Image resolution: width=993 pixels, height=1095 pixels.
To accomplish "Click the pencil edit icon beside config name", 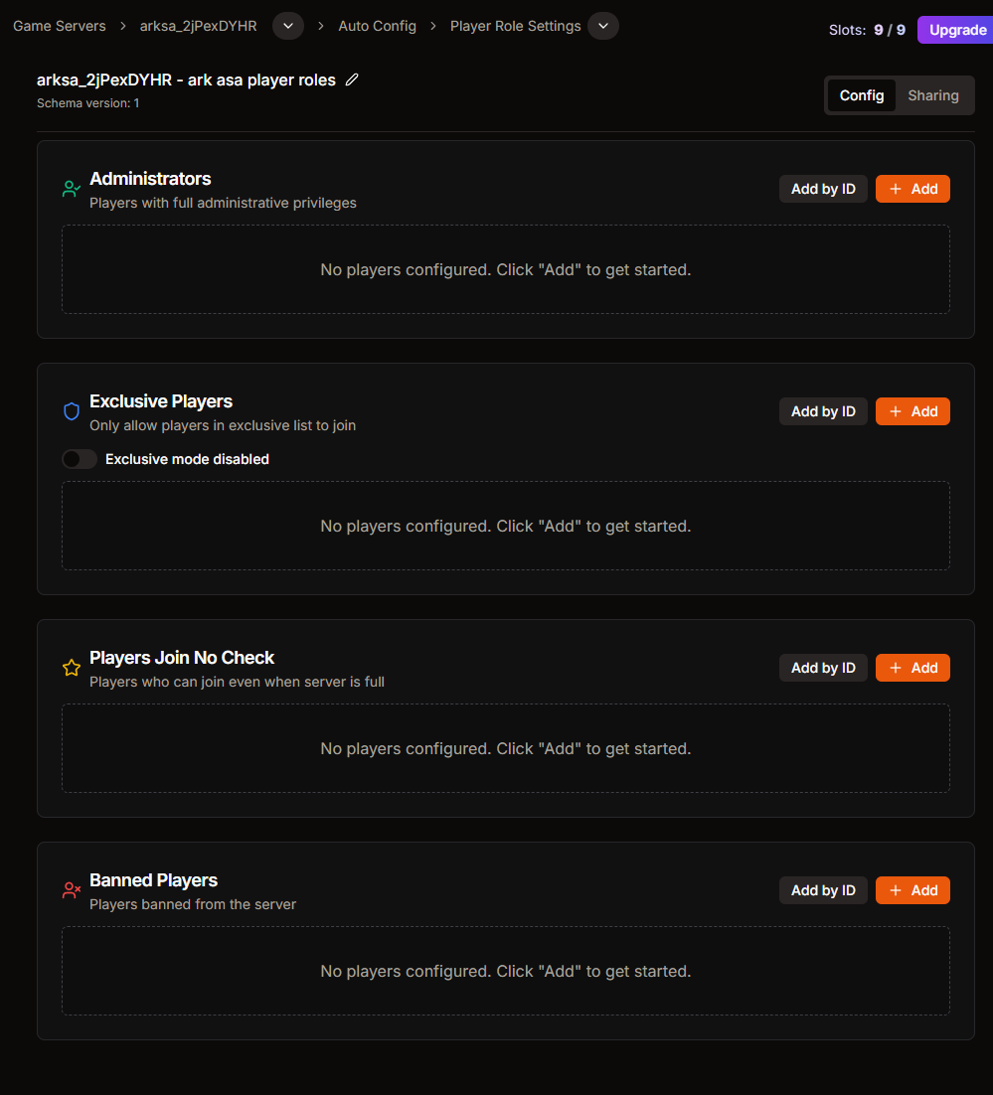I will coord(352,79).
